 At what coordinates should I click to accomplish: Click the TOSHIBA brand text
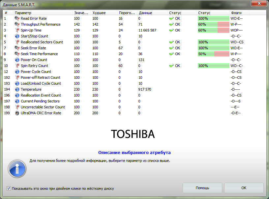tap(133, 134)
